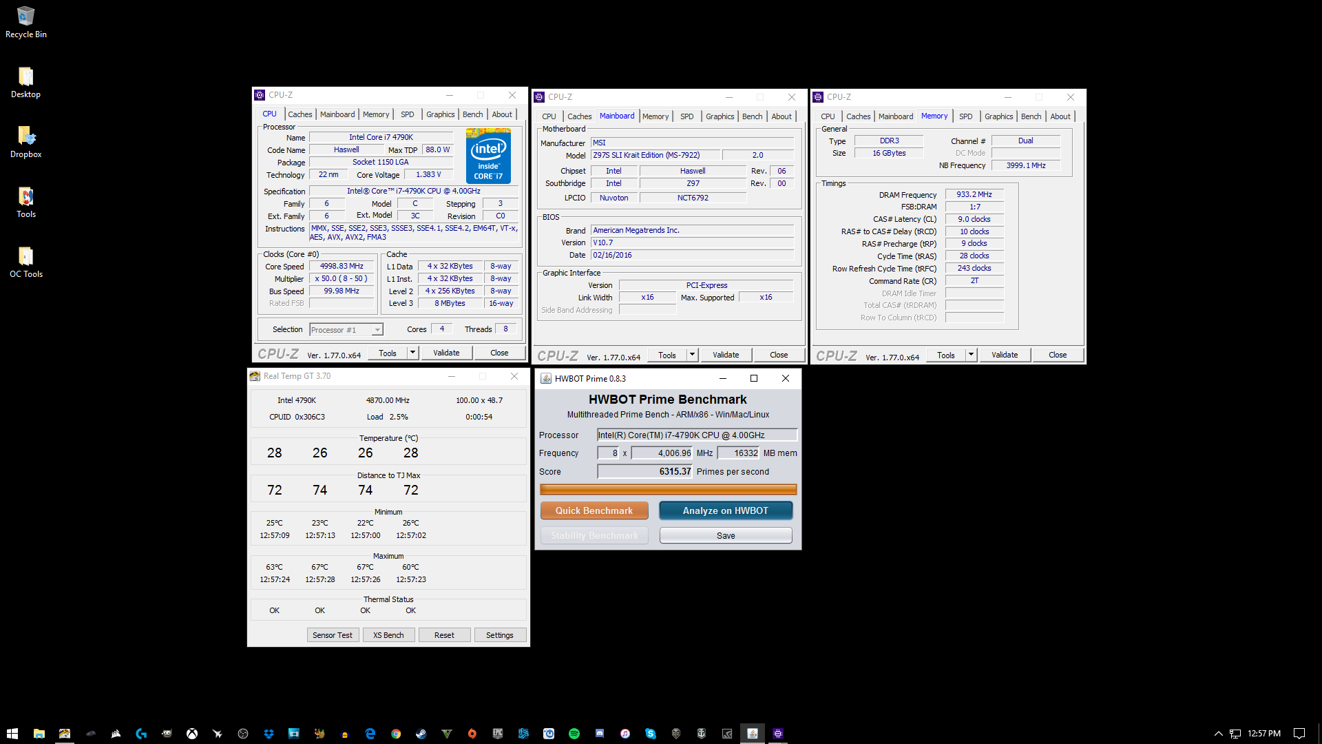This screenshot has width=1322, height=744.
Task: Open Spotify from the taskbar
Action: tap(574, 734)
